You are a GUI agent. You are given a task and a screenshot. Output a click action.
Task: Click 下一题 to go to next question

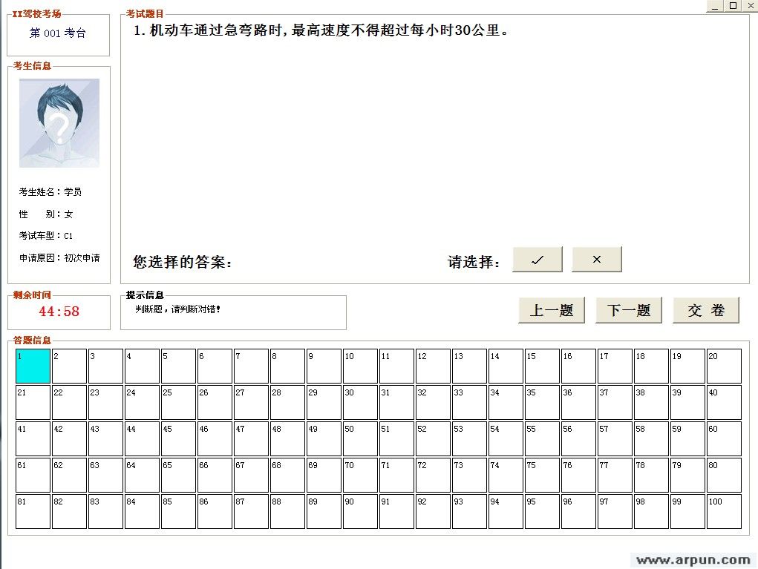click(627, 310)
